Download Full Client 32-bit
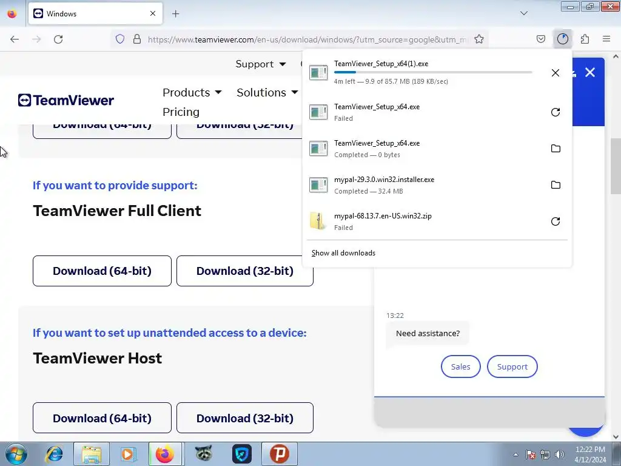The width and height of the screenshot is (621, 466). tap(245, 271)
